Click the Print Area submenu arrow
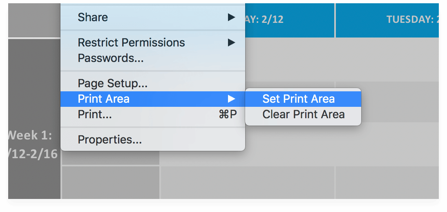Screen dimensions: 447x212 click(x=231, y=99)
